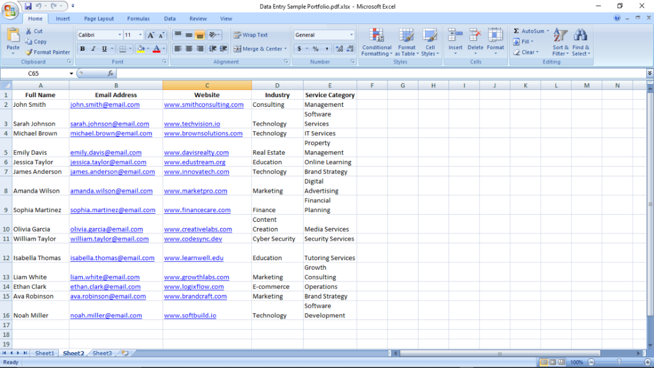The height and width of the screenshot is (368, 654).
Task: Open the john.smith@email.com link
Action: coord(105,105)
